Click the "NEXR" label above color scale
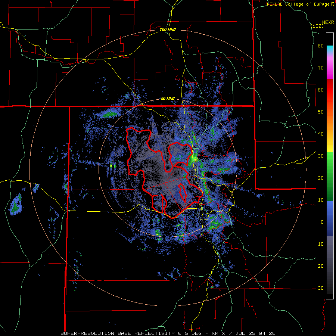This screenshot has height=336, width=336. tap(328, 22)
